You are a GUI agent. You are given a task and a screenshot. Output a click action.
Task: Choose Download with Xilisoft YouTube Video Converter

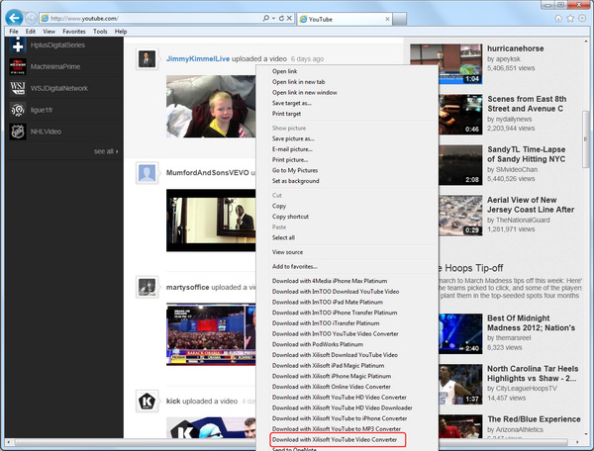coord(335,440)
